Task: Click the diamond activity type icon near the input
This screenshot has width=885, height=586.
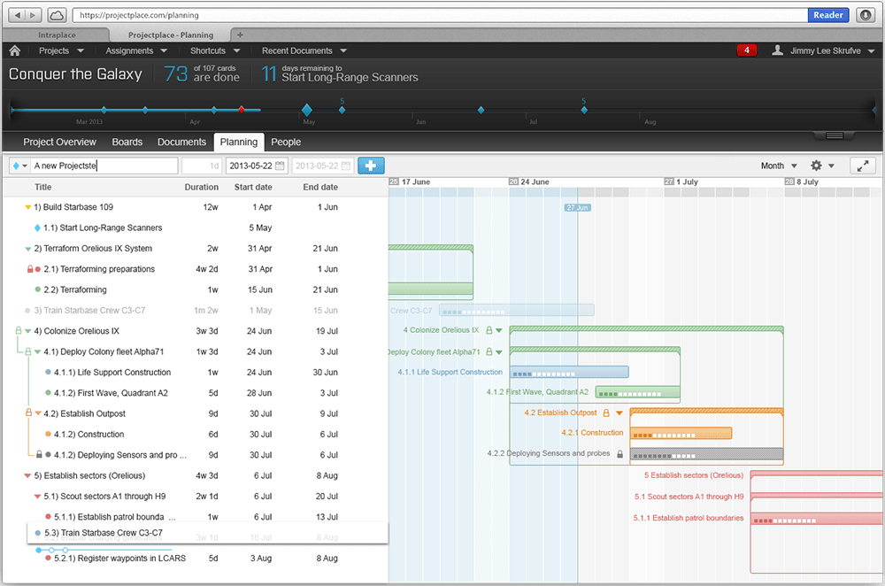Action: coord(14,166)
